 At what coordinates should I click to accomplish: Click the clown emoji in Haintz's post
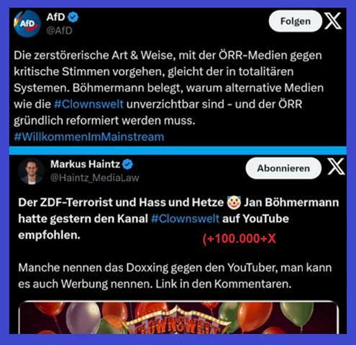tap(234, 203)
